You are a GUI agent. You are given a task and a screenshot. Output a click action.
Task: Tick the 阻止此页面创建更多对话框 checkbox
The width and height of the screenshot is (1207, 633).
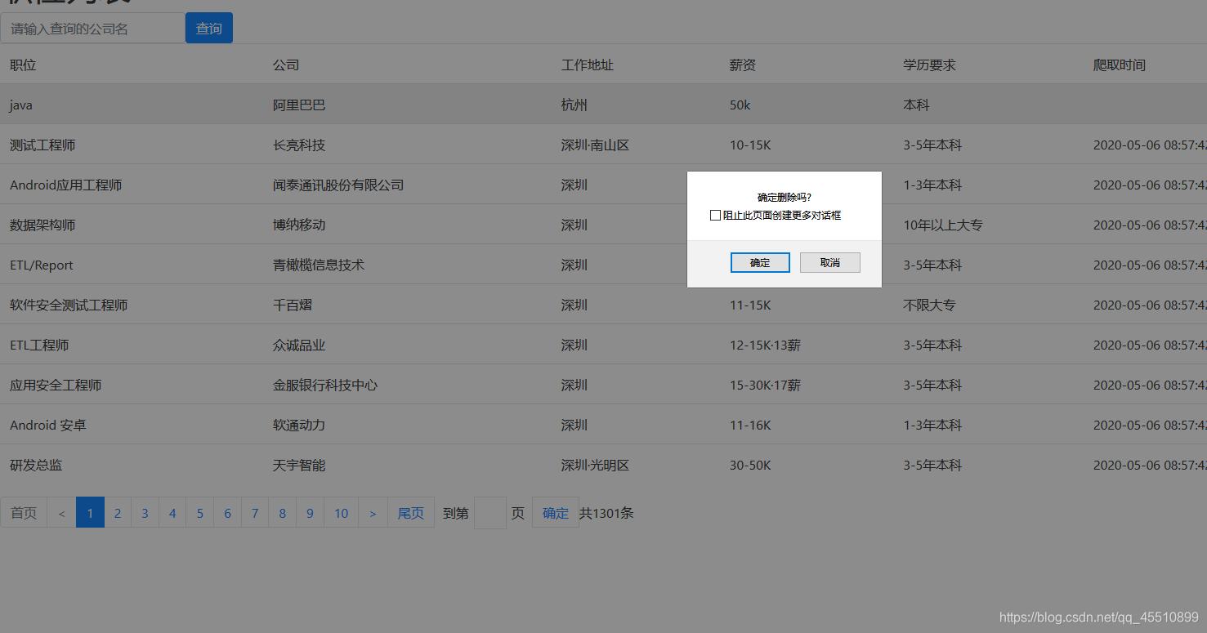pyautogui.click(x=715, y=216)
